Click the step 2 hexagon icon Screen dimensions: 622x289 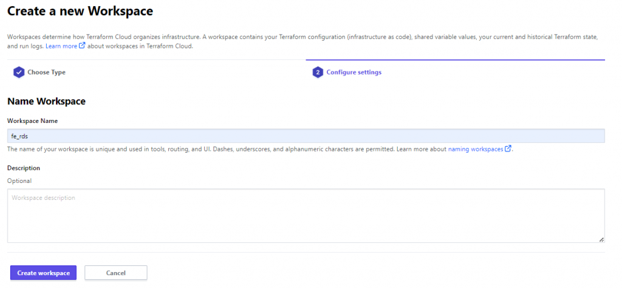pos(318,73)
